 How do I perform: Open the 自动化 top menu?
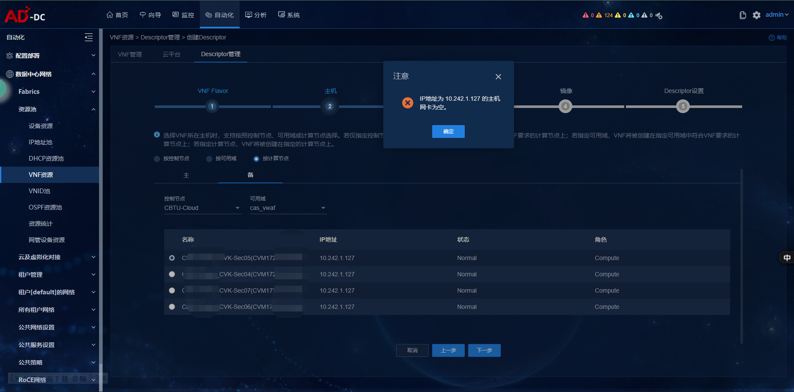coord(220,15)
